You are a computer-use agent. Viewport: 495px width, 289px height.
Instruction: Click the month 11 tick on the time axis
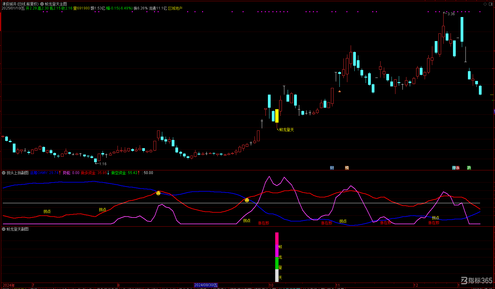[338, 285]
